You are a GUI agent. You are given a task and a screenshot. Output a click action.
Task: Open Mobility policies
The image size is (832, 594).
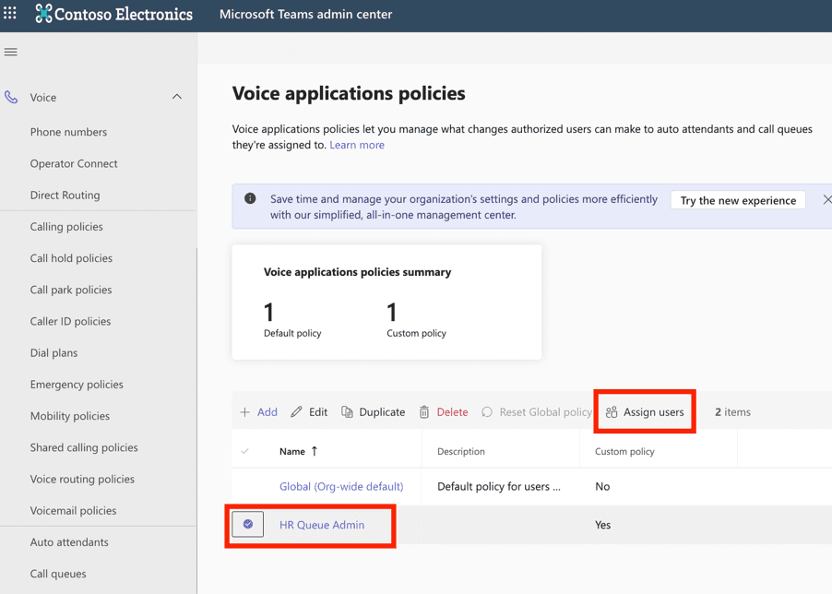coord(69,416)
